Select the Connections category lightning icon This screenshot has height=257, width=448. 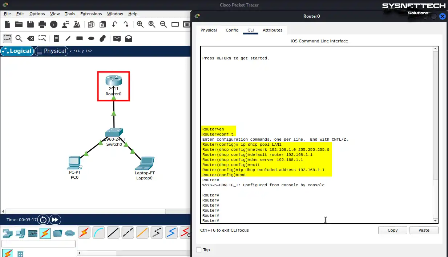pos(45,233)
